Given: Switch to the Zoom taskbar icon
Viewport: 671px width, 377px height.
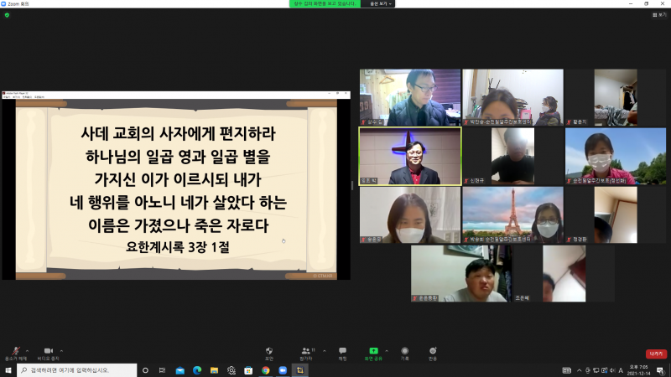Looking at the screenshot, I should pos(283,370).
